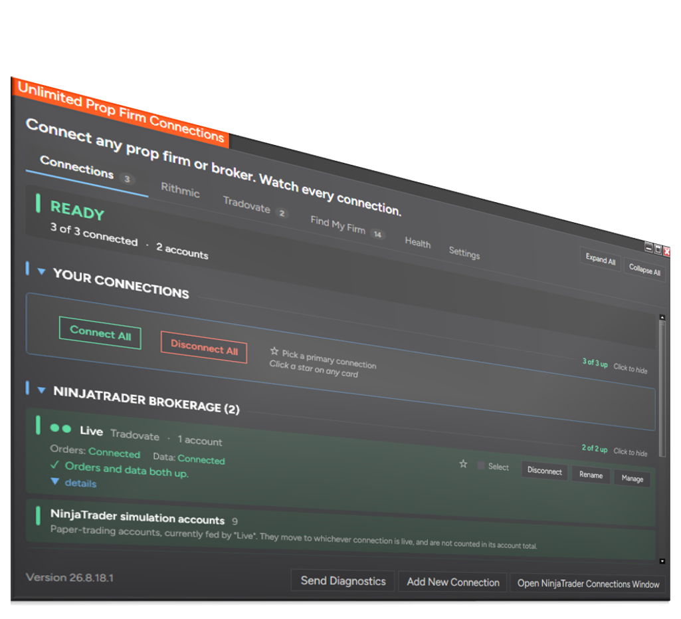The image size is (681, 619).
Task: Open Manage for the Live connection
Action: 632,479
